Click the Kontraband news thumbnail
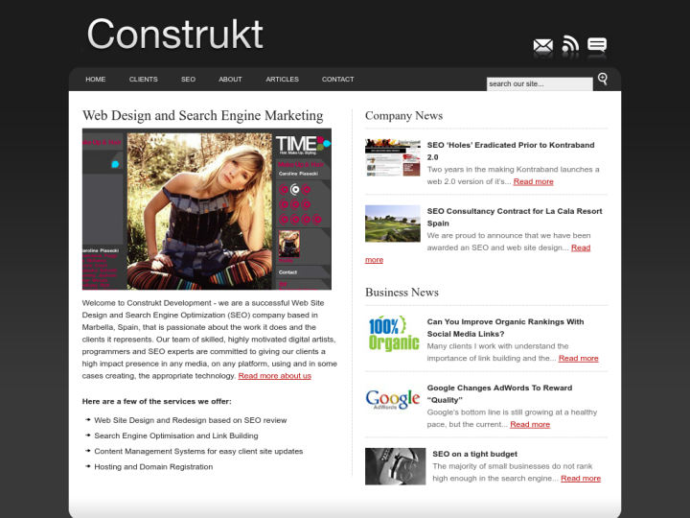This screenshot has height=518, width=690. [x=393, y=158]
